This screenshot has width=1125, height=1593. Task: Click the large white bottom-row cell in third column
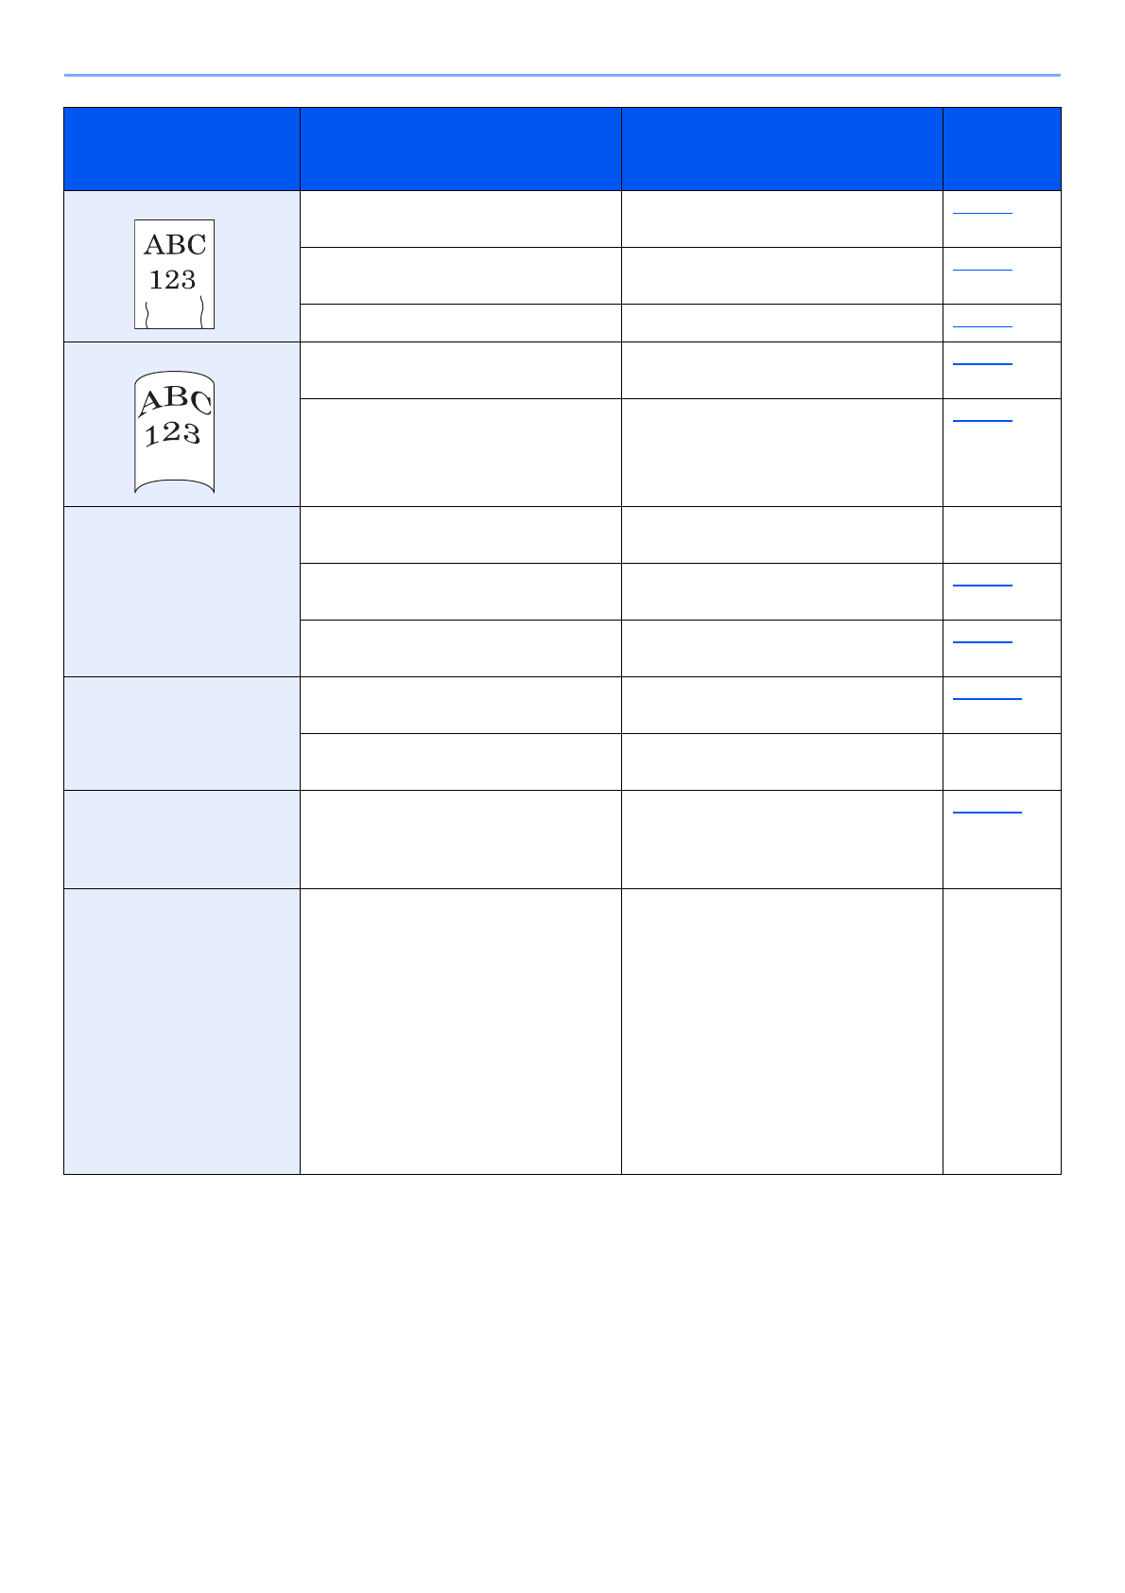[782, 1031]
